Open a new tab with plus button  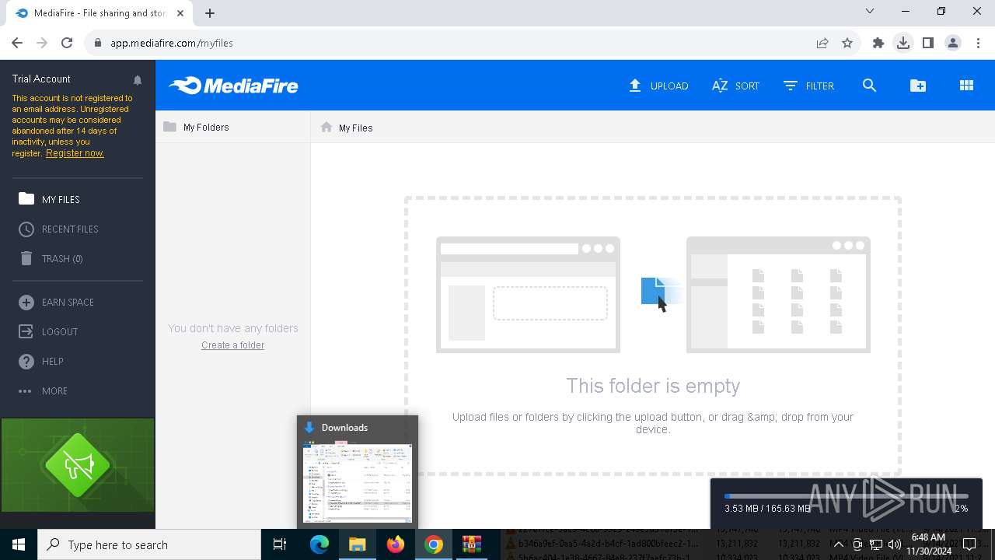[210, 12]
